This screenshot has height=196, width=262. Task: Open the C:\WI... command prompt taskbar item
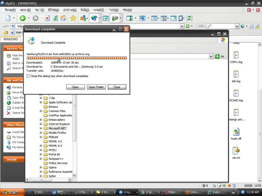pyautogui.click(x=37, y=192)
